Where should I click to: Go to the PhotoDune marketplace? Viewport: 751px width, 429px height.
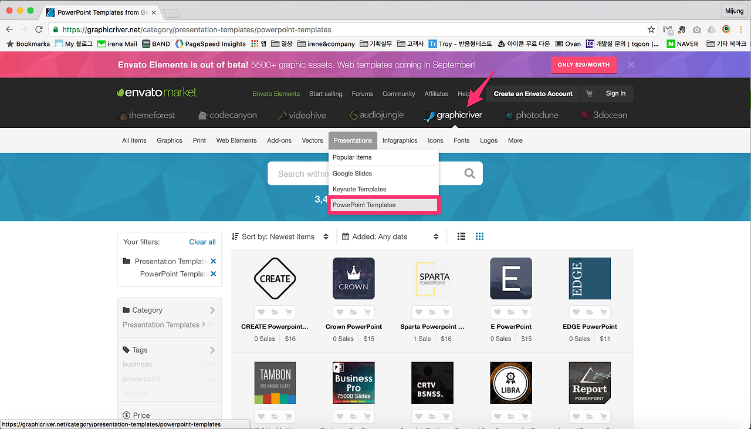532,115
